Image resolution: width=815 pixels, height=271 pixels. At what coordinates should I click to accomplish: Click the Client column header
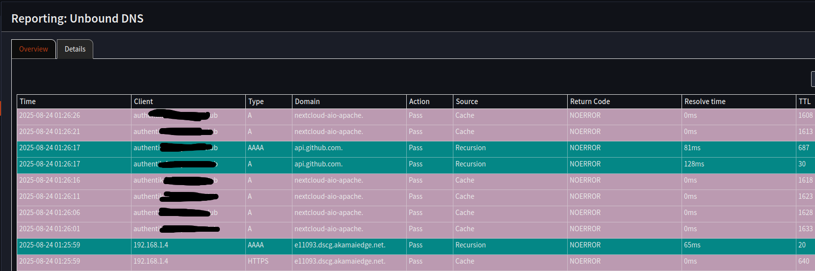click(x=144, y=102)
